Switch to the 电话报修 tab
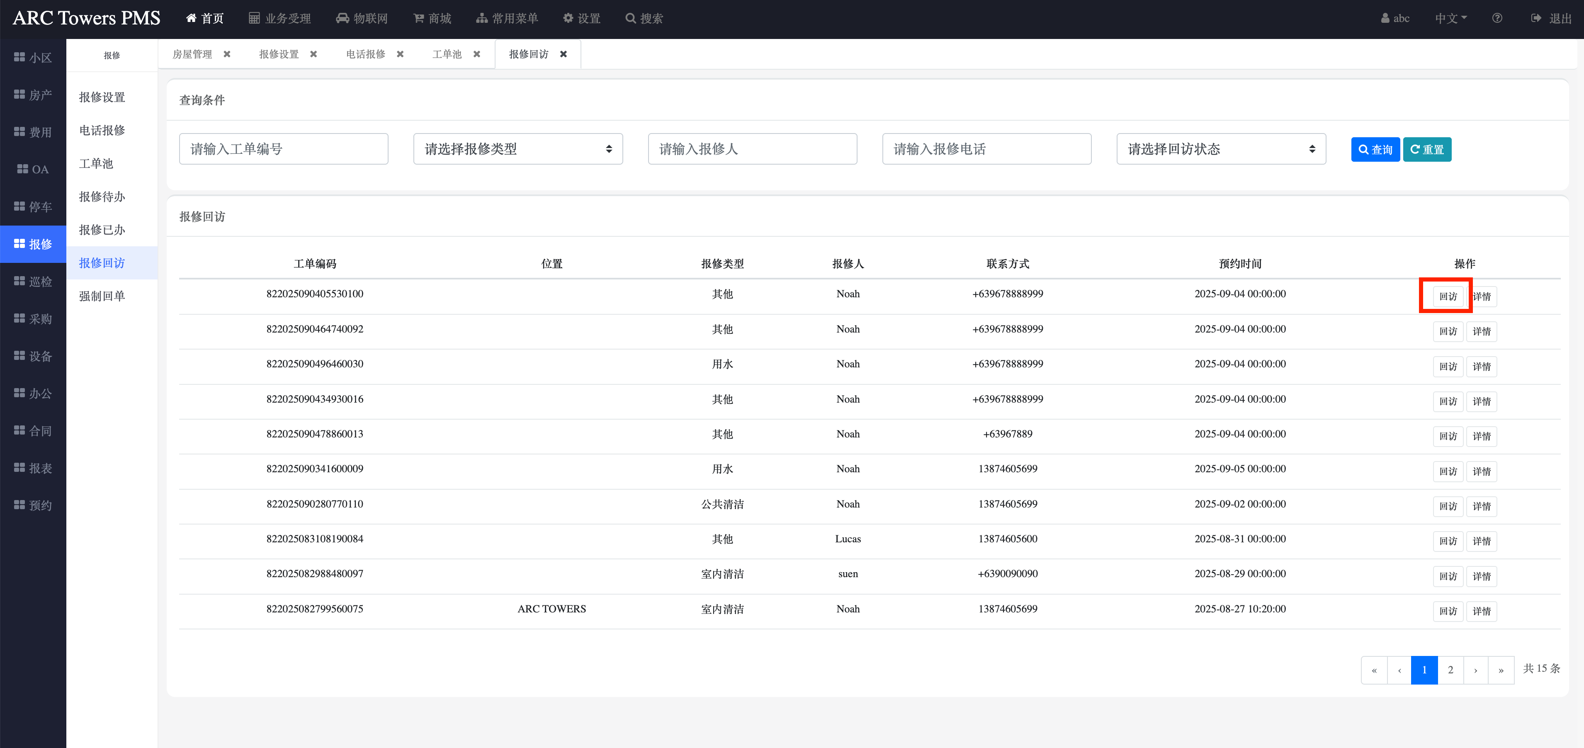The height and width of the screenshot is (748, 1584). click(x=365, y=54)
